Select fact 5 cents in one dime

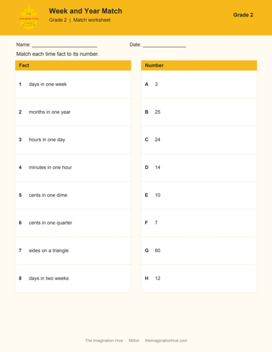[73, 195]
